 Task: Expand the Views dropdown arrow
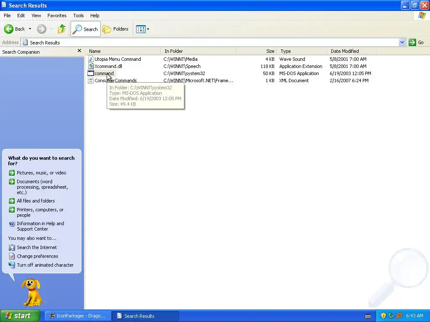tap(148, 29)
